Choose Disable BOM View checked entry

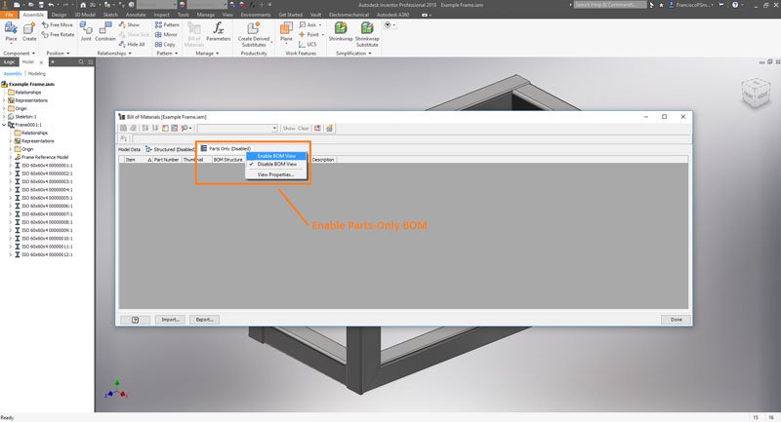(x=276, y=164)
